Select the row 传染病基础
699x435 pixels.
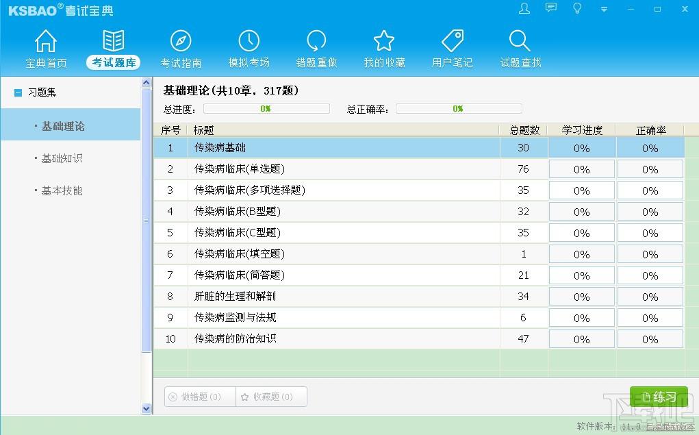click(419, 148)
